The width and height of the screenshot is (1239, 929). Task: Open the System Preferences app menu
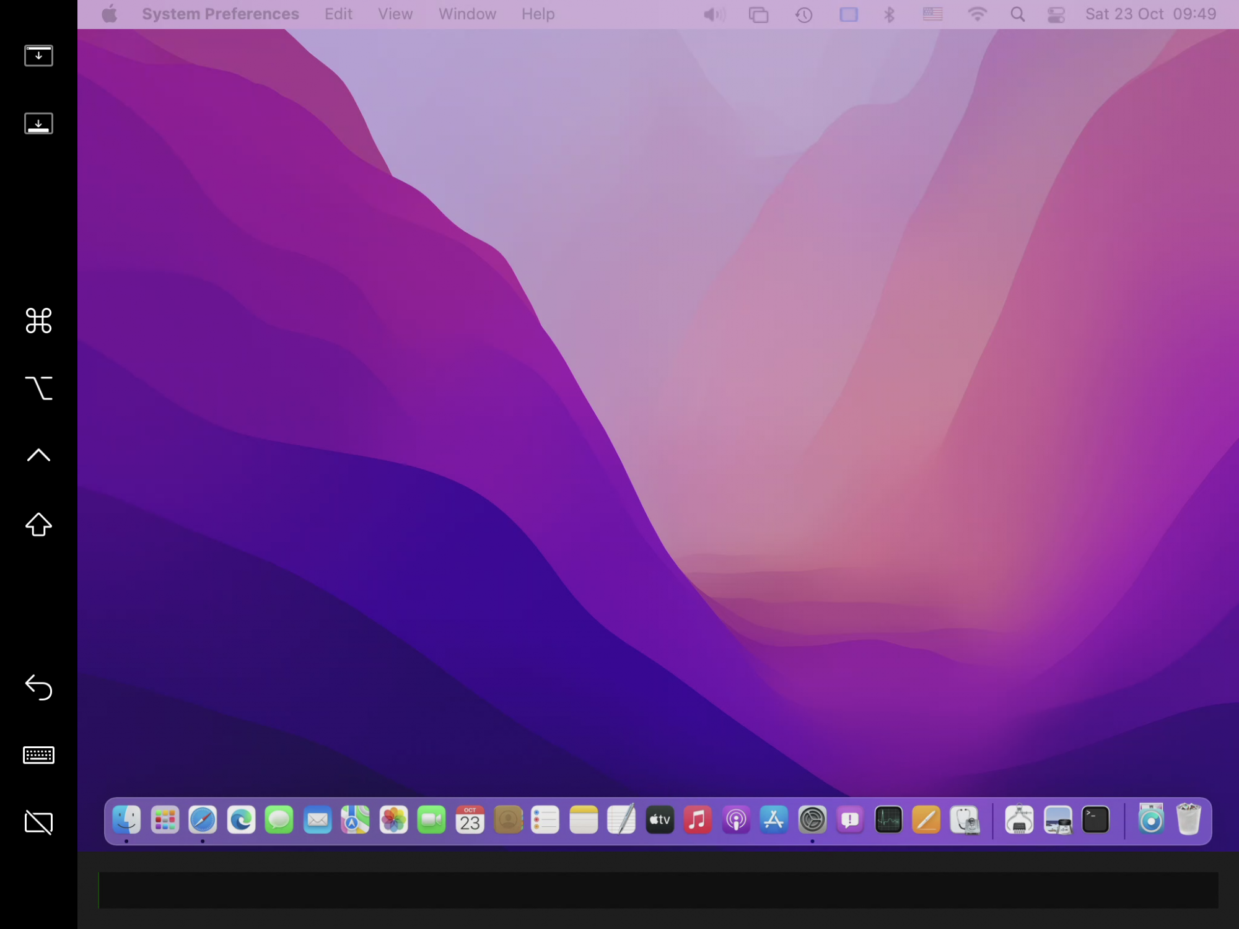click(x=220, y=14)
